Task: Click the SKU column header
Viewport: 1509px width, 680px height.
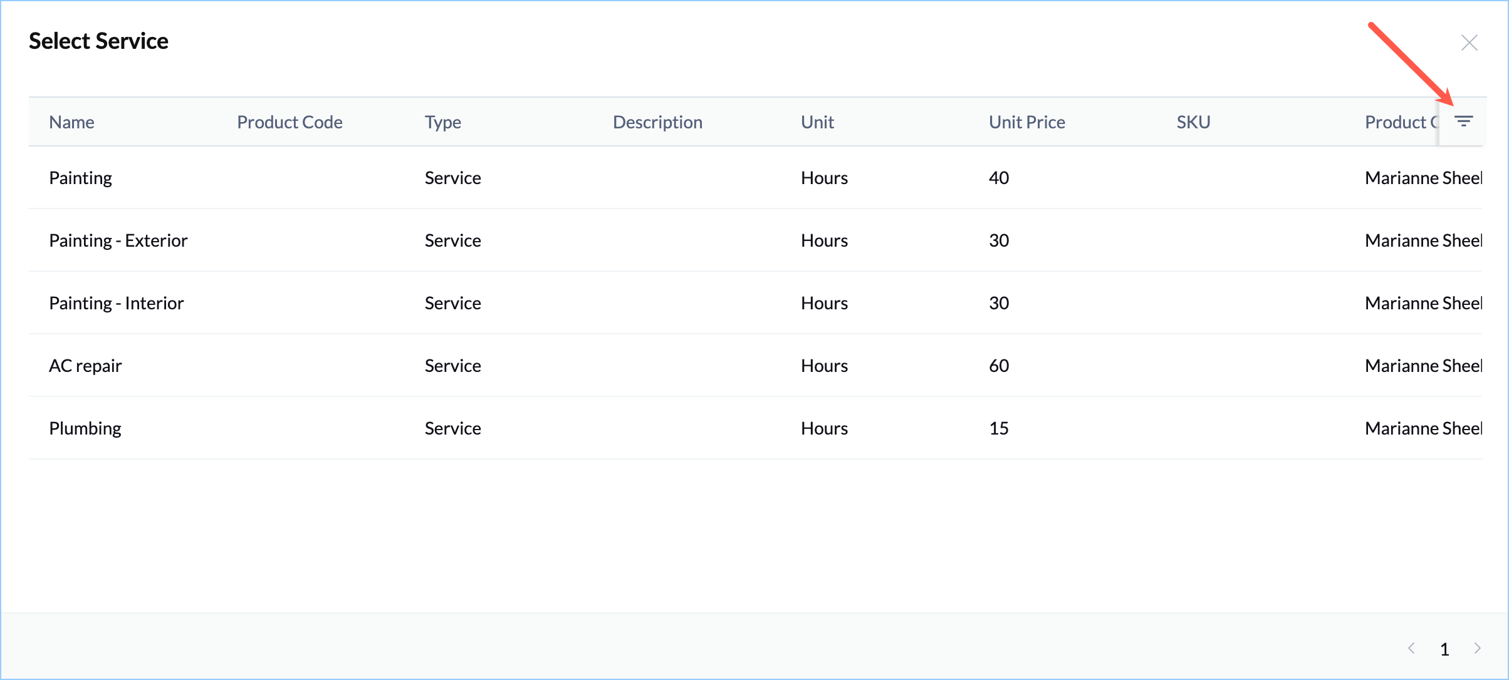Action: (x=1193, y=122)
